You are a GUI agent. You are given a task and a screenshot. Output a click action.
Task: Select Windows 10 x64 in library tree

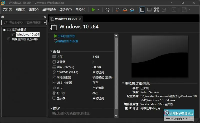pyautogui.click(x=28, y=35)
